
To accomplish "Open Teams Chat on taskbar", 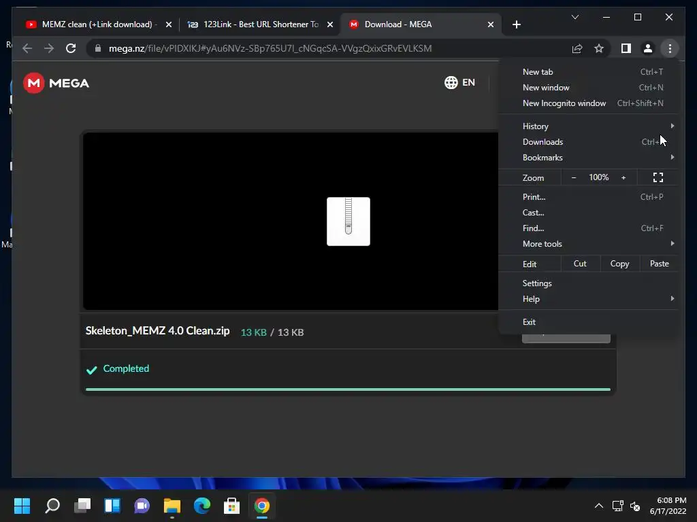I will point(142,506).
